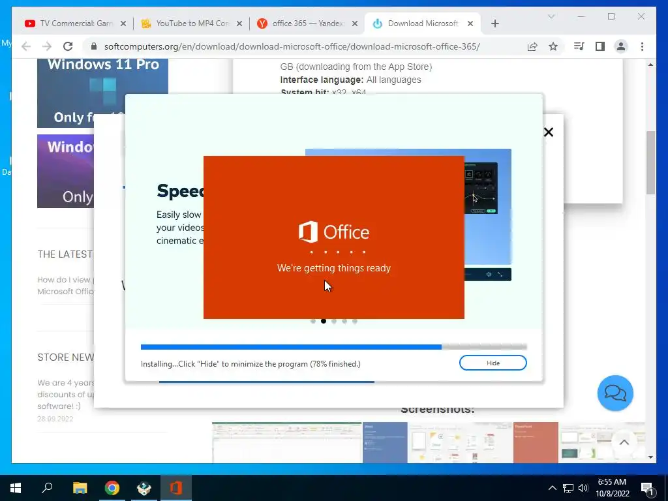Close the YouTube to MP4 tab
Viewport: 668px width, 501px height.
pyautogui.click(x=239, y=23)
